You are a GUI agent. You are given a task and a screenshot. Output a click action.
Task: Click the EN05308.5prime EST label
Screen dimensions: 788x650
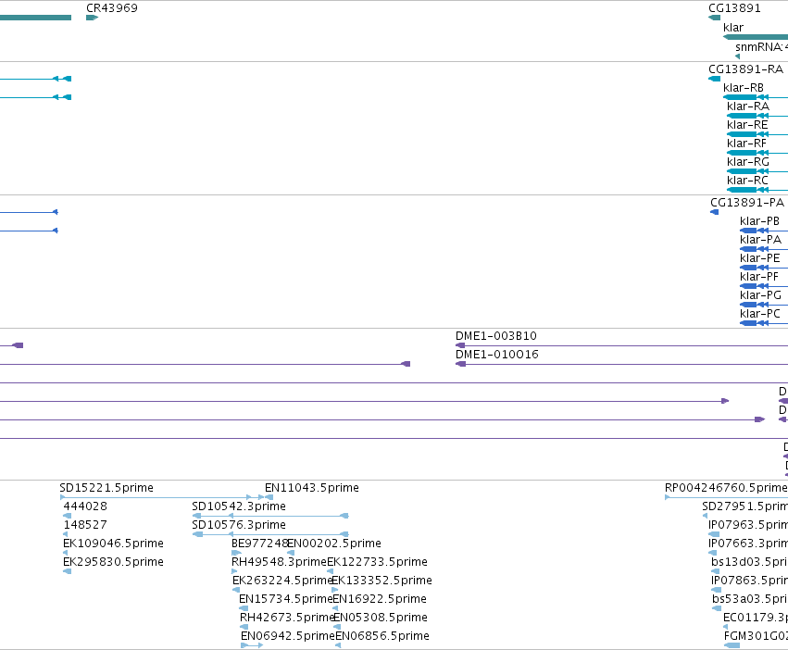[381, 618]
